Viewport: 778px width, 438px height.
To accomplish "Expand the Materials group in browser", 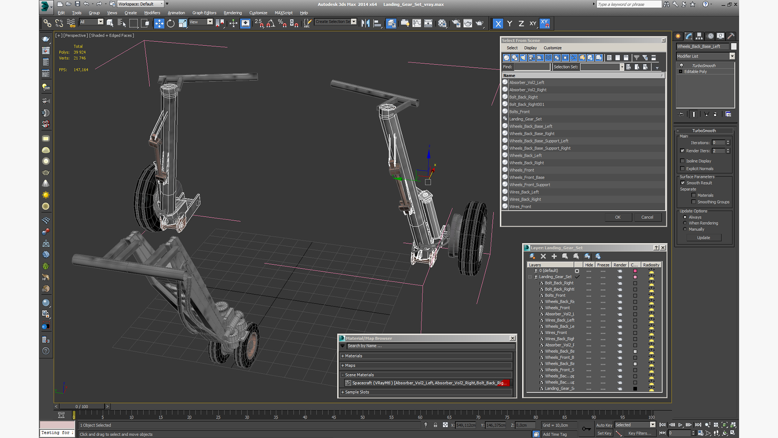I will click(x=426, y=356).
